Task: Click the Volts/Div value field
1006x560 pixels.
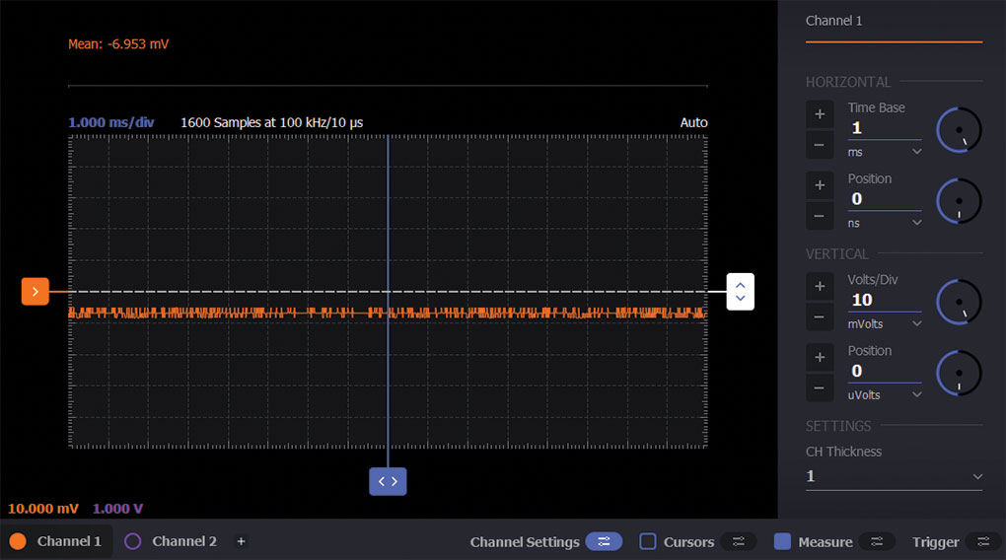Action: [884, 300]
